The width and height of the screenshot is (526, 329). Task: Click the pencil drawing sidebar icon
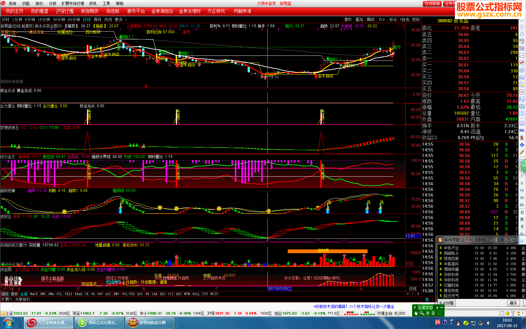click(x=522, y=152)
